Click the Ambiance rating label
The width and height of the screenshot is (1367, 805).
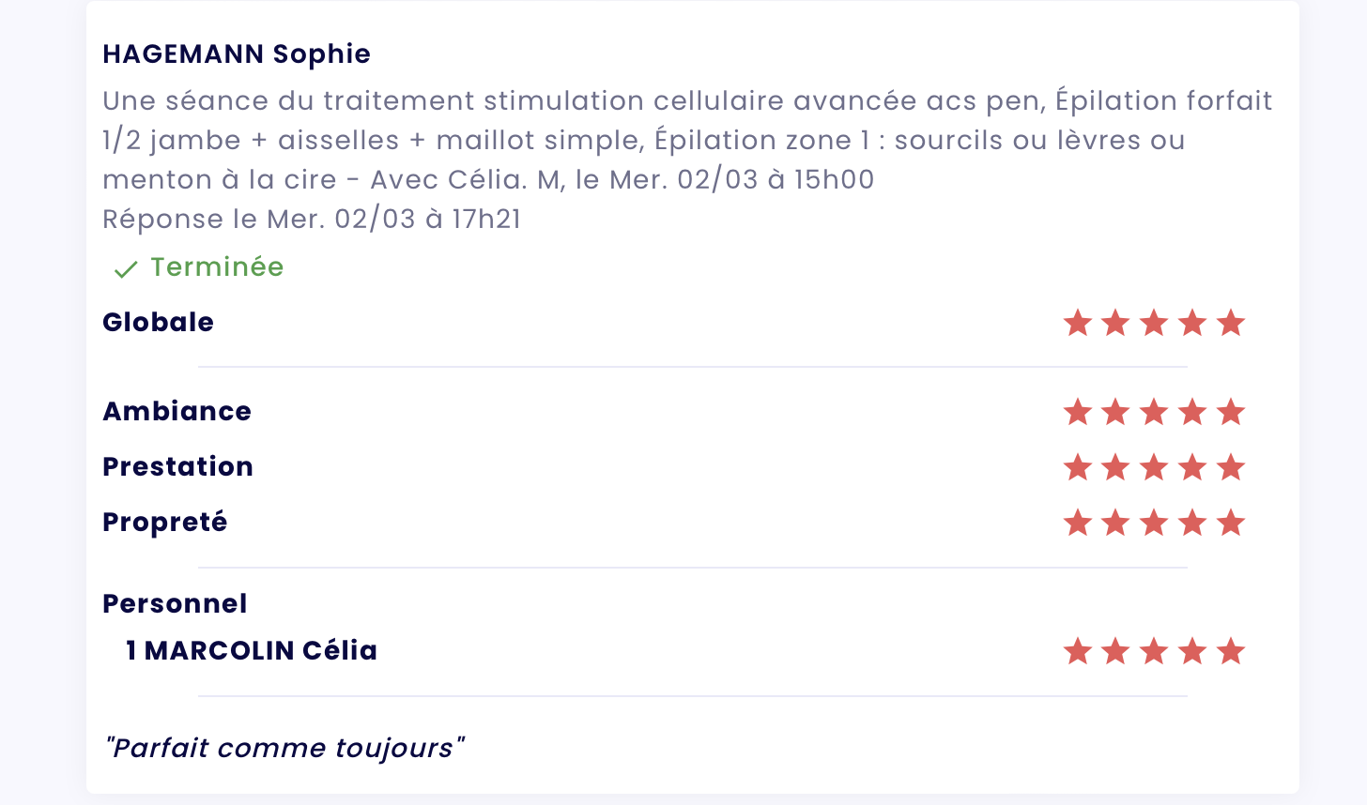tap(177, 412)
